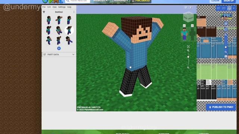Click the 'body front' texture region
The width and height of the screenshot is (239, 134).
pos(206,50)
